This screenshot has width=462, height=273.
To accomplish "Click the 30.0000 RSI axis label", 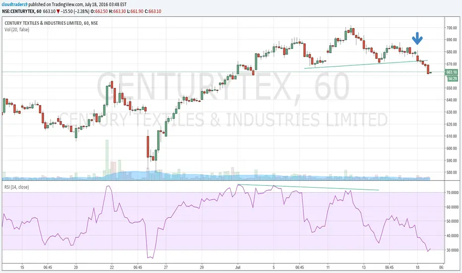I will click(452, 250).
